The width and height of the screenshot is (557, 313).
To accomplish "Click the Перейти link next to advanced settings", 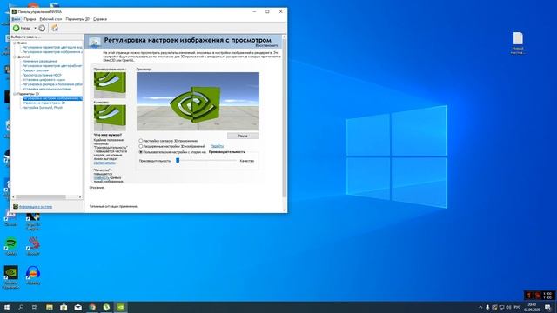I will coord(217,146).
